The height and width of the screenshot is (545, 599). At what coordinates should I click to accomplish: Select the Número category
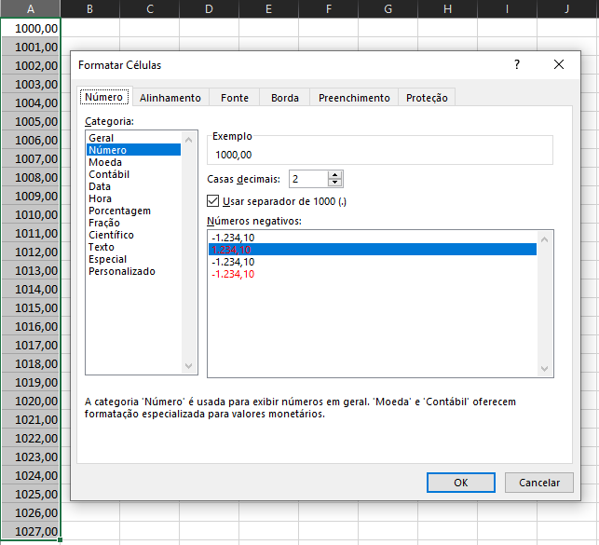pyautogui.click(x=134, y=150)
